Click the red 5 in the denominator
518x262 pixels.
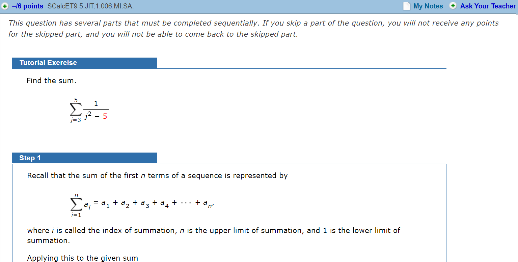[105, 117]
